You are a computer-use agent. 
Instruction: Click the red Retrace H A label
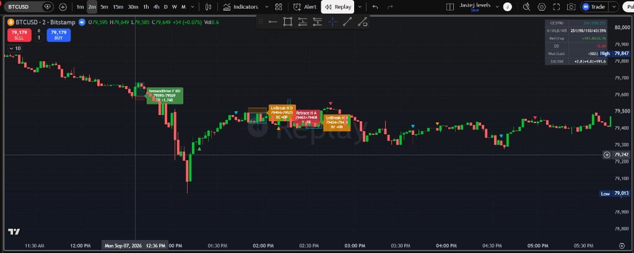(x=306, y=117)
